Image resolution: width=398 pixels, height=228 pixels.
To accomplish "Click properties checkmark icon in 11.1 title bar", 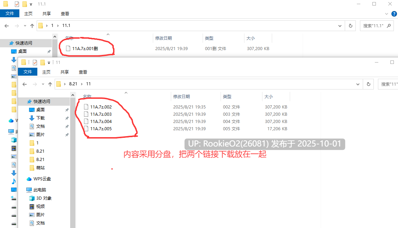I will tap(17, 4).
